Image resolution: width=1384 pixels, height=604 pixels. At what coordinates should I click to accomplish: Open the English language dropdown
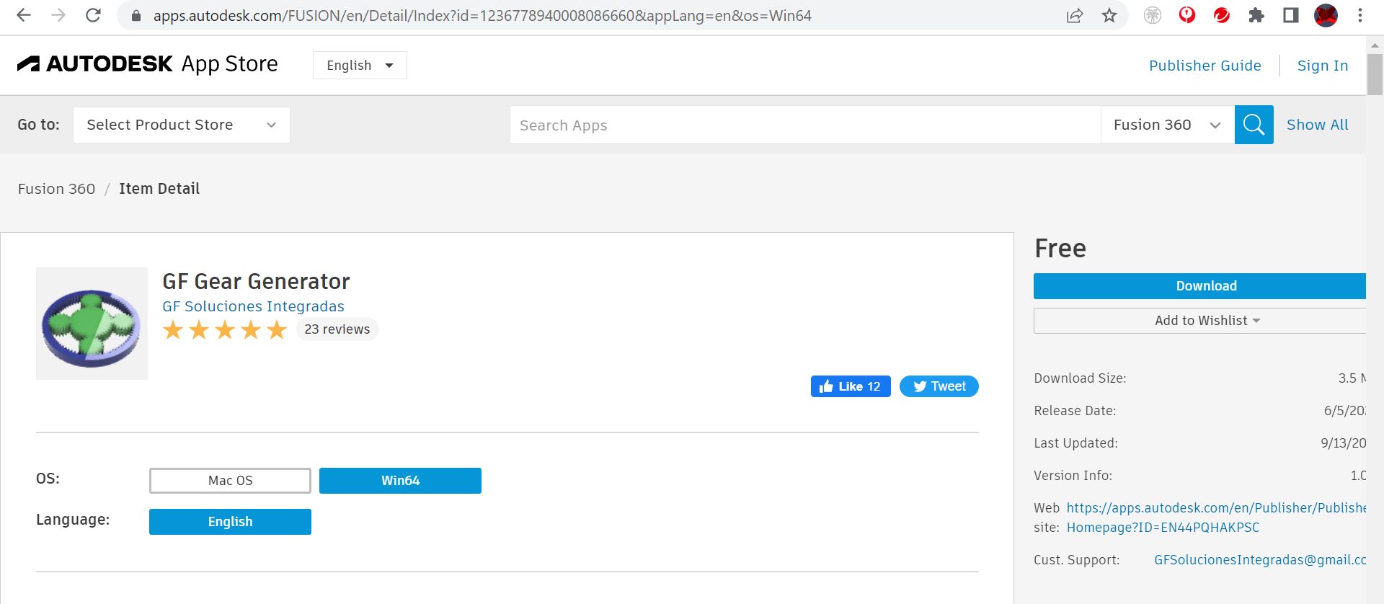[x=360, y=66]
